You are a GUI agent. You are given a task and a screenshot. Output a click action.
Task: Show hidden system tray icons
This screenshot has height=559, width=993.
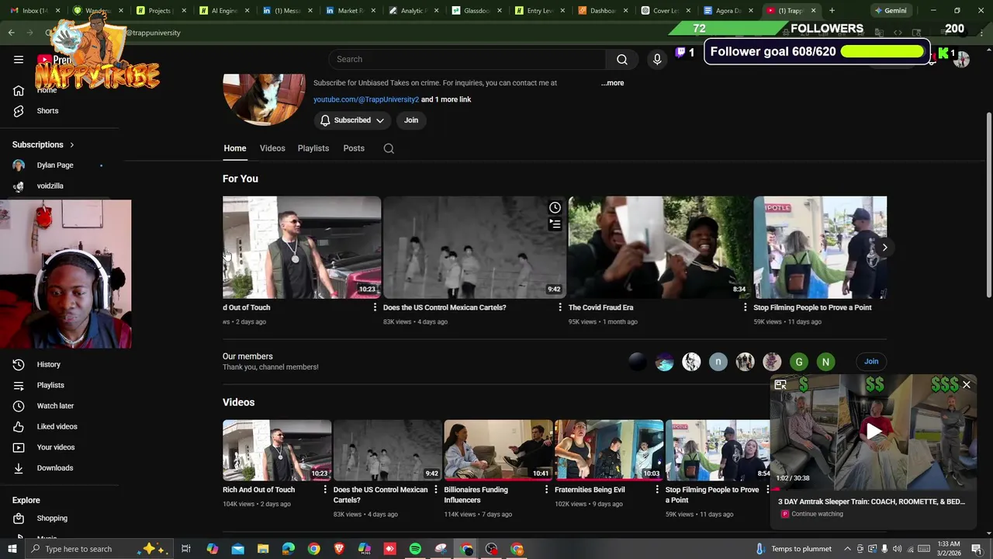click(x=847, y=549)
